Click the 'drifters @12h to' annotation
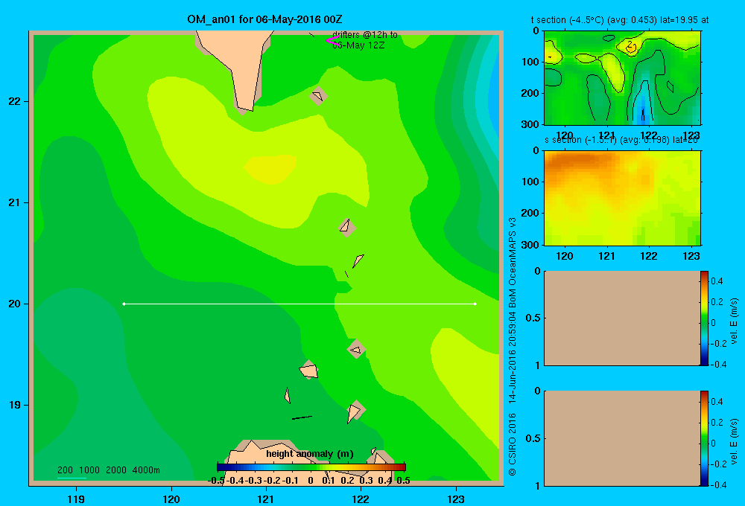This screenshot has height=506, width=745. [x=365, y=35]
